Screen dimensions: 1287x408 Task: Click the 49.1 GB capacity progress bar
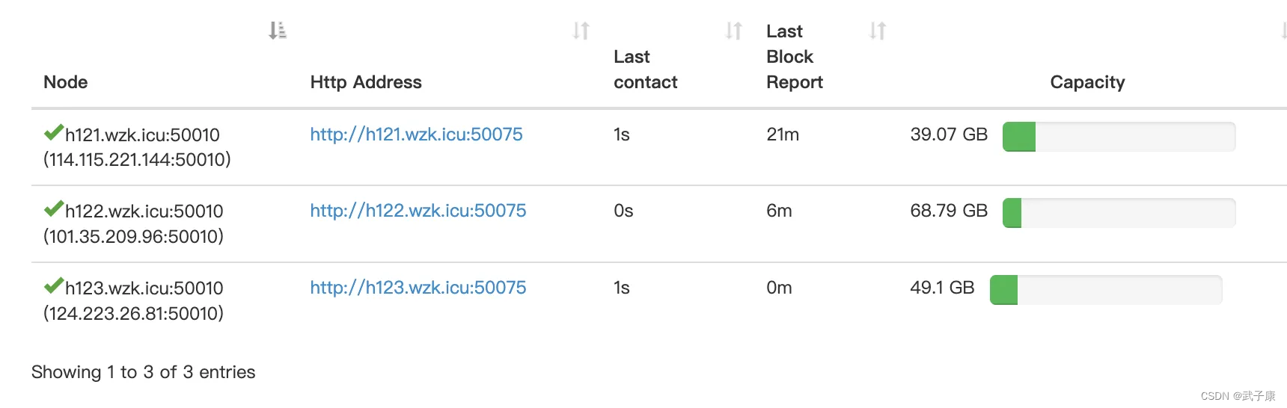[x=1106, y=290]
